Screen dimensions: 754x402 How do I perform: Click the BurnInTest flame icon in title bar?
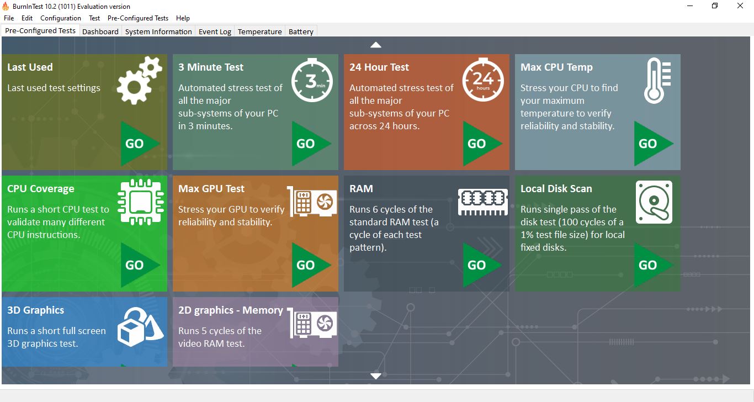click(x=6, y=7)
